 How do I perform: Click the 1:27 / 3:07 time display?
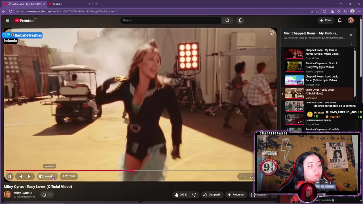[x=69, y=176]
